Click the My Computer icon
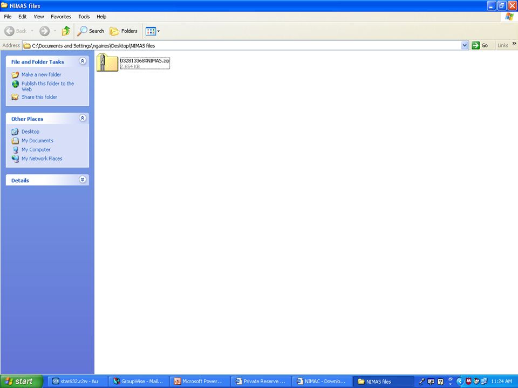 15,150
